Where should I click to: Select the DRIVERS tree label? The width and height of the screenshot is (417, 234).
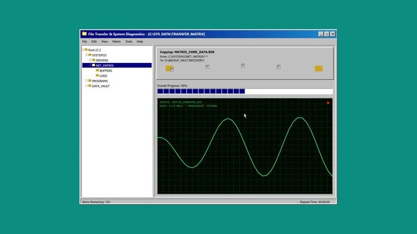pyautogui.click(x=102, y=60)
